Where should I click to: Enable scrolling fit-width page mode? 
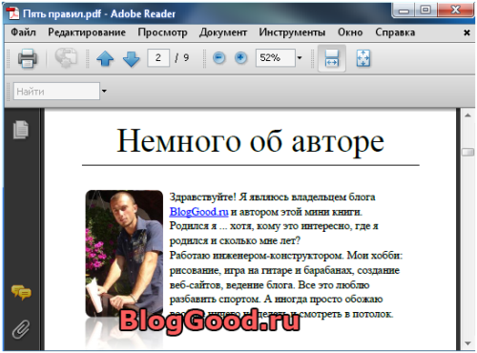332,58
